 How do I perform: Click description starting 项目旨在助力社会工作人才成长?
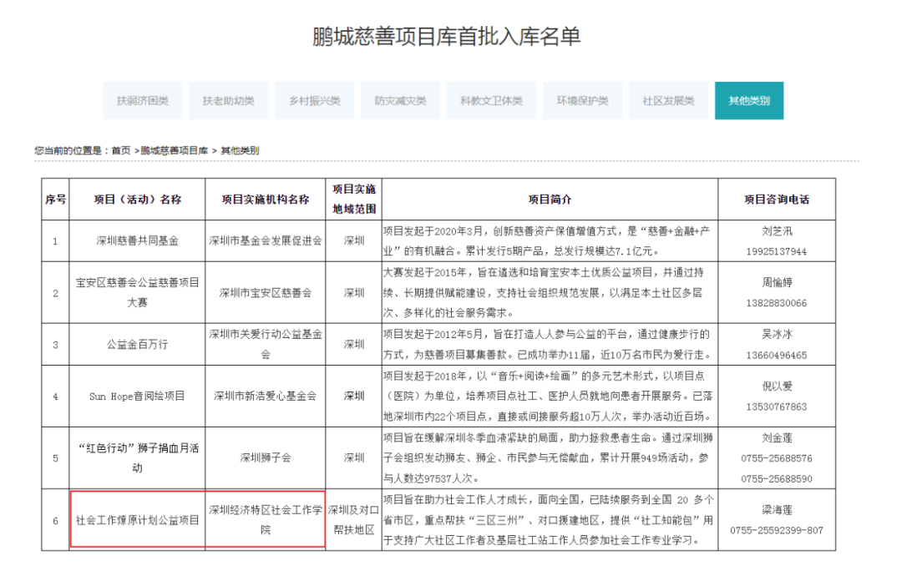pyautogui.click(x=549, y=520)
